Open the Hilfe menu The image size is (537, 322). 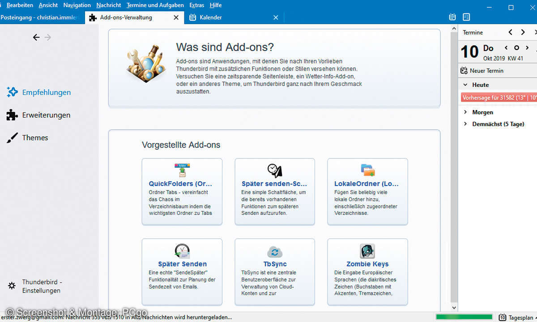click(x=216, y=5)
